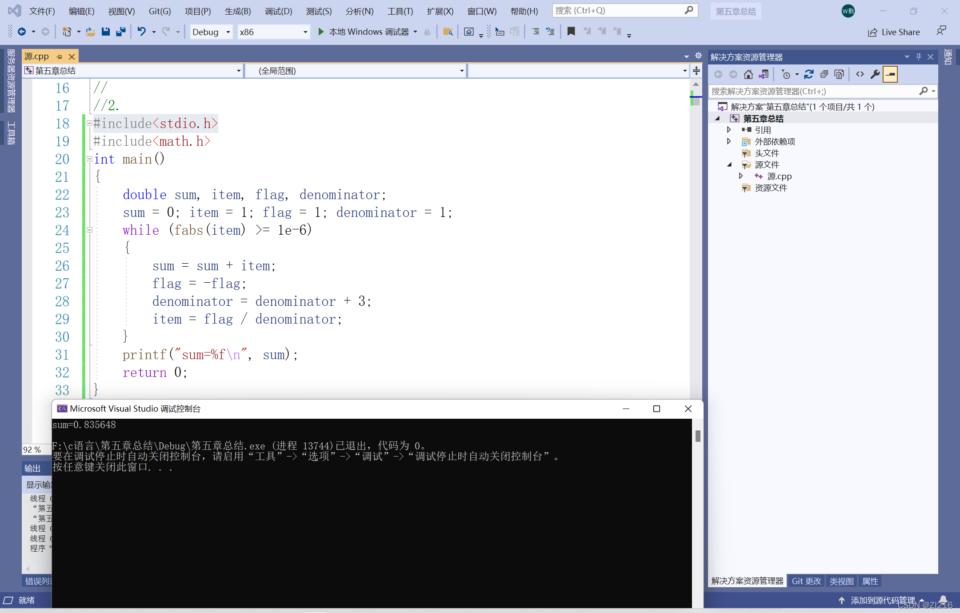Viewport: 960px width, 613px height.
Task: Click the Open File folder icon
Action: 91,32
